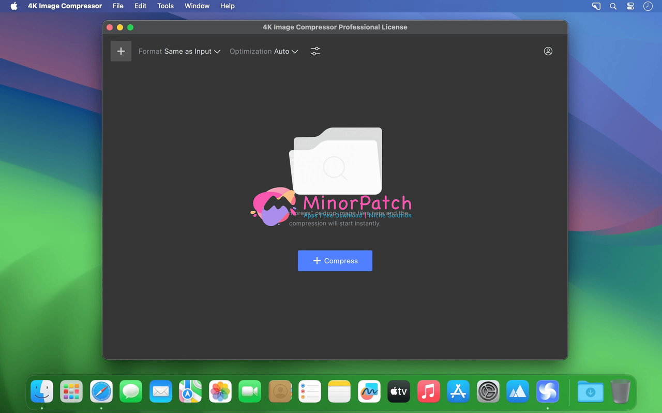Open the 4K Image Compressor app menu
The width and height of the screenshot is (662, 413).
click(65, 6)
